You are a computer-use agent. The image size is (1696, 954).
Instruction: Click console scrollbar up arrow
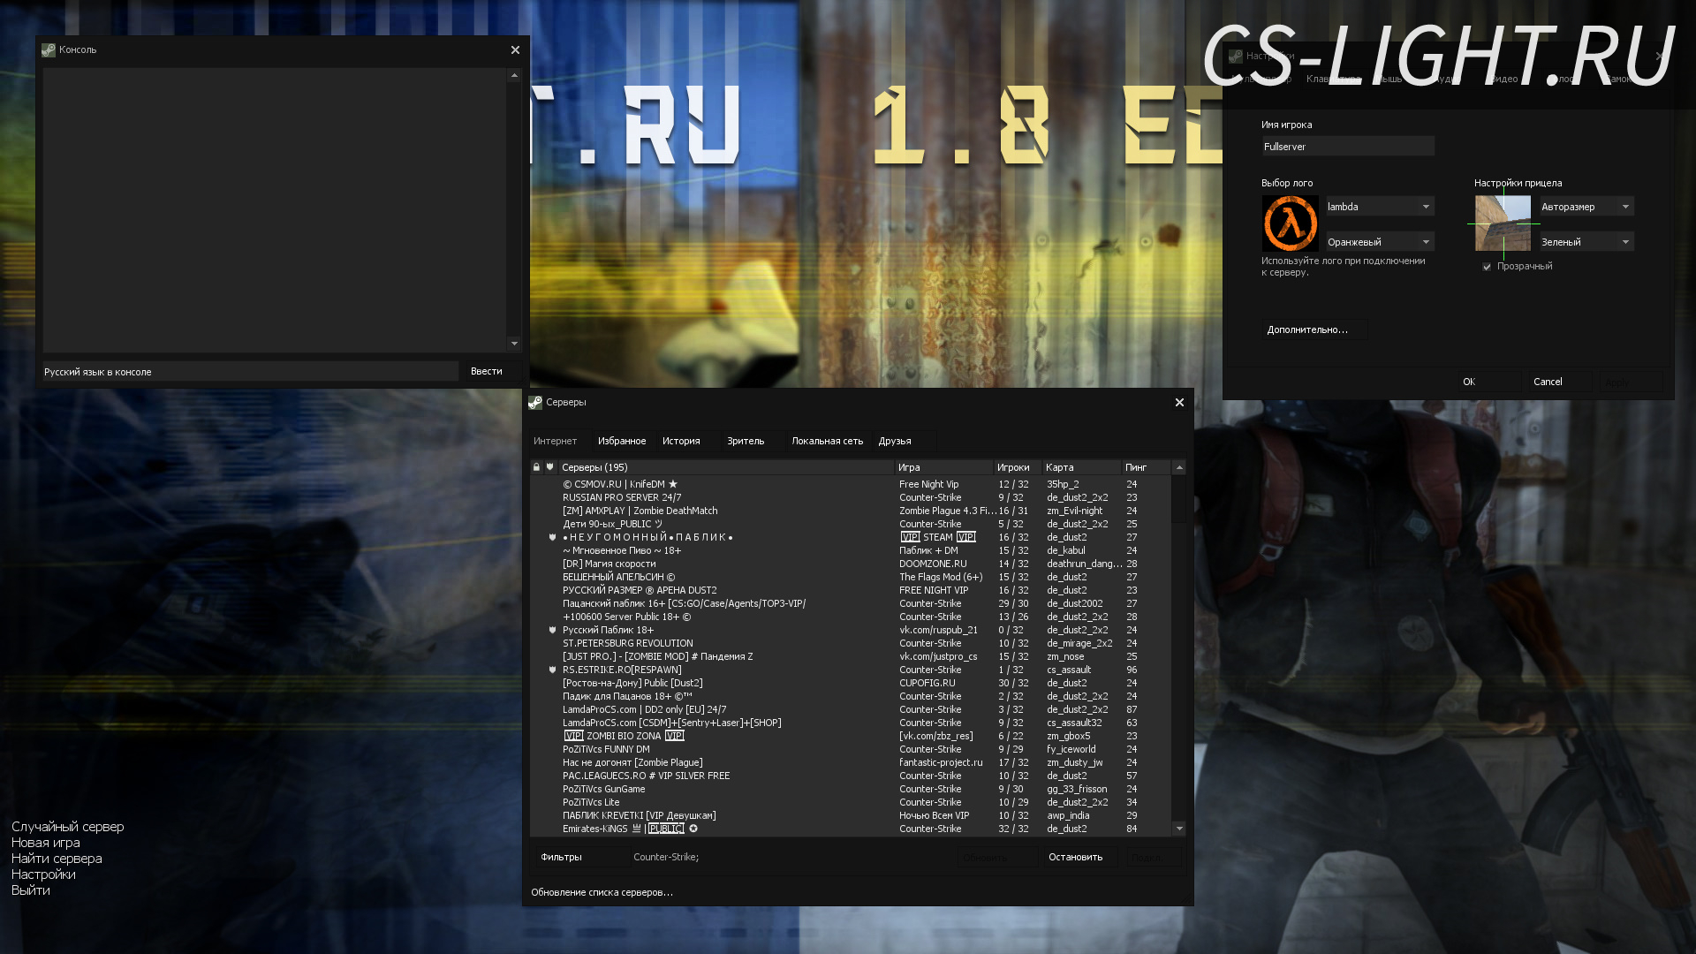click(x=514, y=76)
